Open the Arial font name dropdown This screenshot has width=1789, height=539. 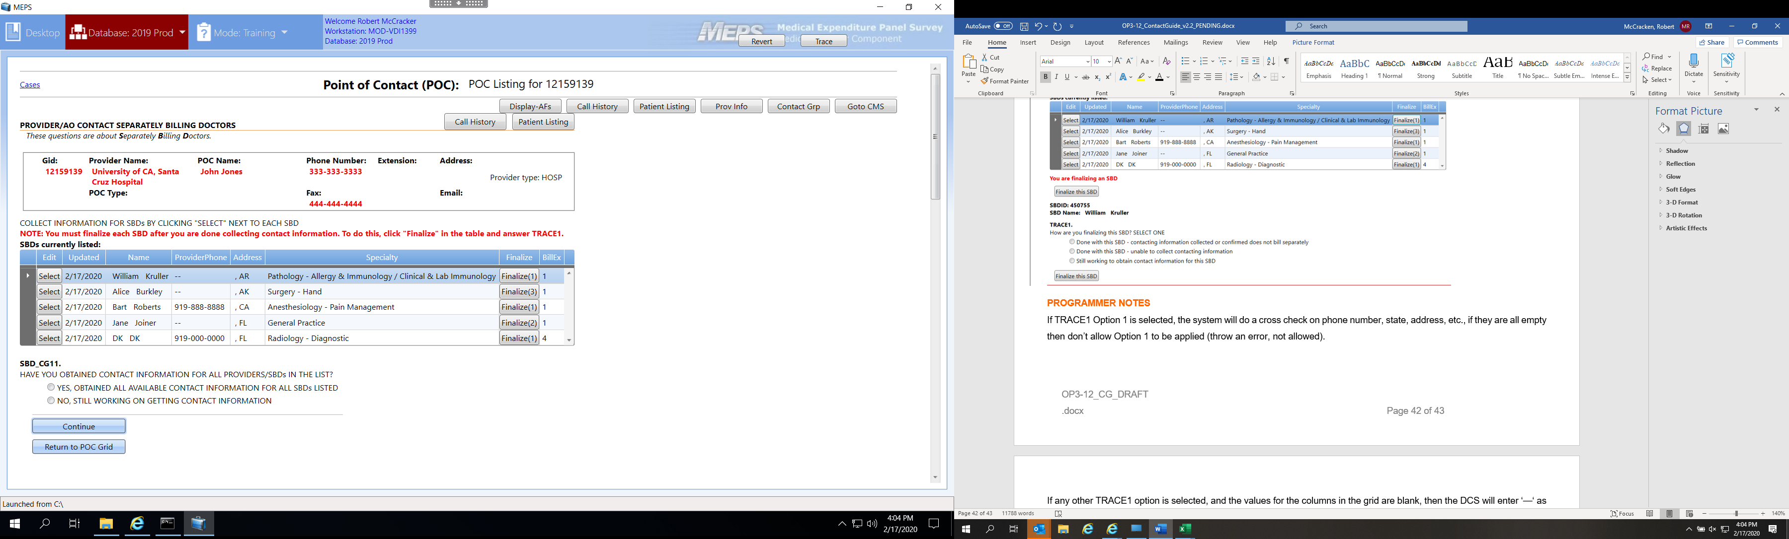coord(1087,62)
